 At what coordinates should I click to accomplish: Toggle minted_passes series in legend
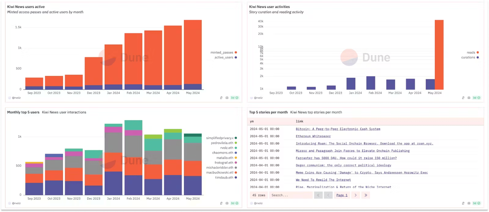pyautogui.click(x=224, y=52)
